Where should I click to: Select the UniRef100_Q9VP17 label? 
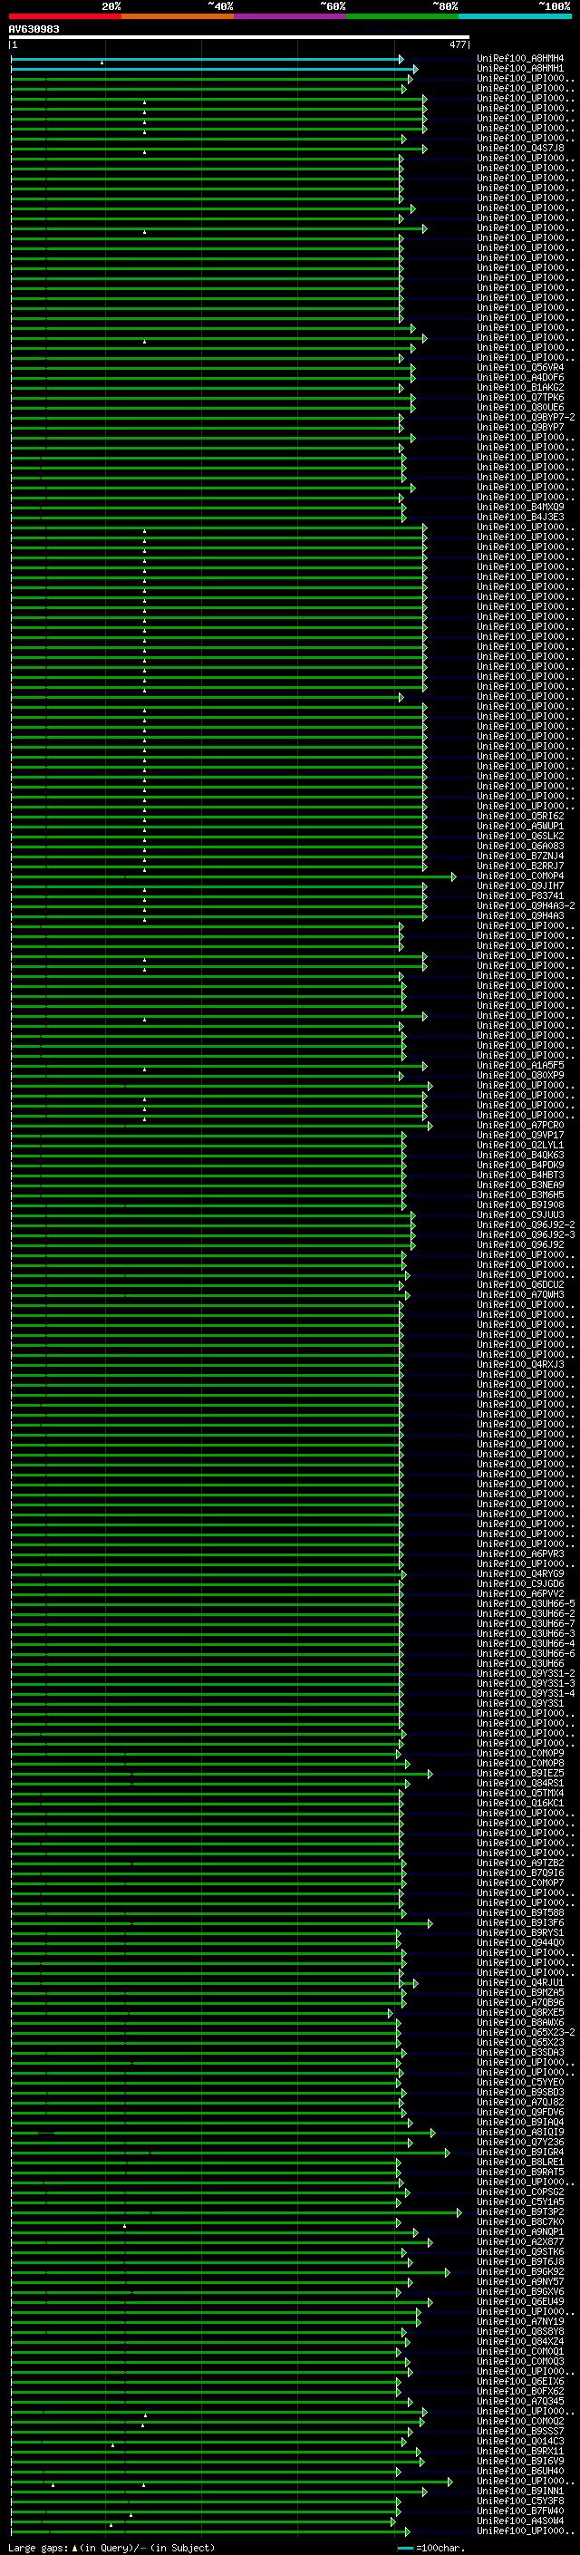pyautogui.click(x=520, y=1135)
